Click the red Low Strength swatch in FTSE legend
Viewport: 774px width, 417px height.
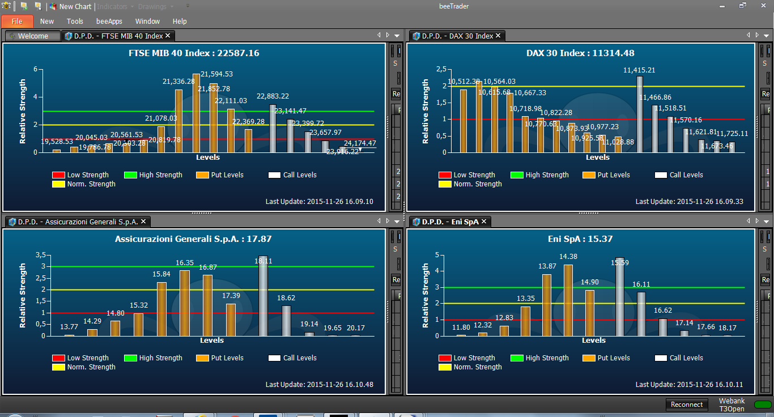[58, 175]
